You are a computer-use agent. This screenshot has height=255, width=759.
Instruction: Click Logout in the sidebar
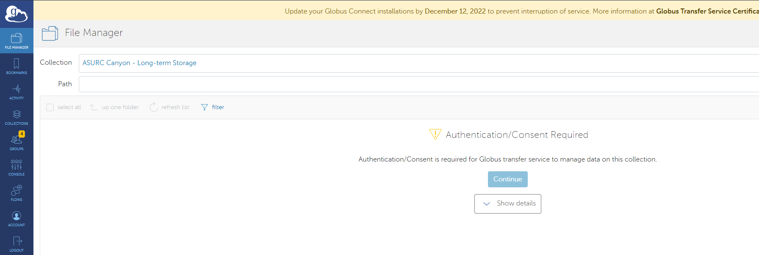point(17,244)
